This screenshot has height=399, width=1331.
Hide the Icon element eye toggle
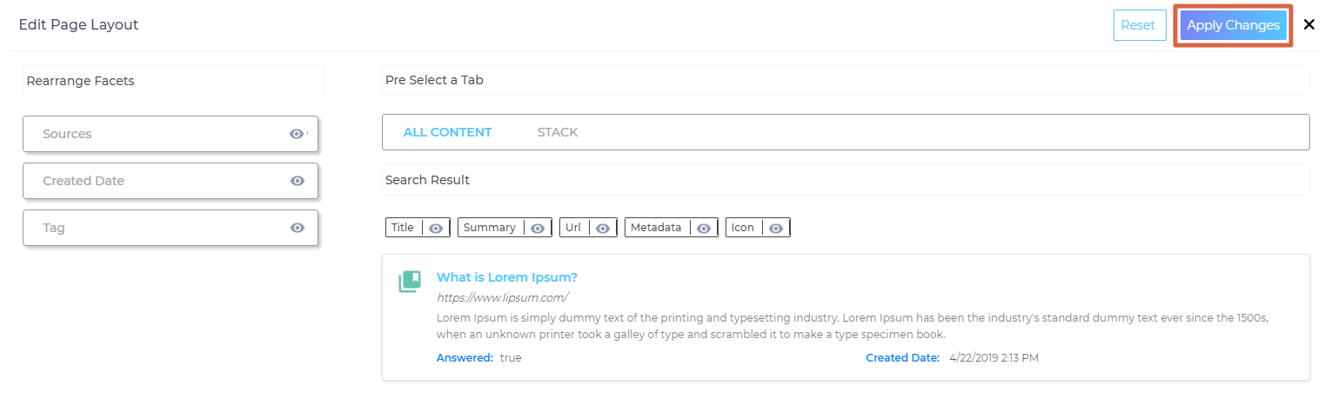(776, 228)
